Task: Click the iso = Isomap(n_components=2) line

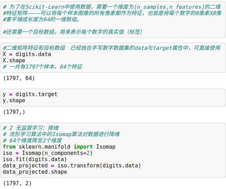Action: pos(48,153)
